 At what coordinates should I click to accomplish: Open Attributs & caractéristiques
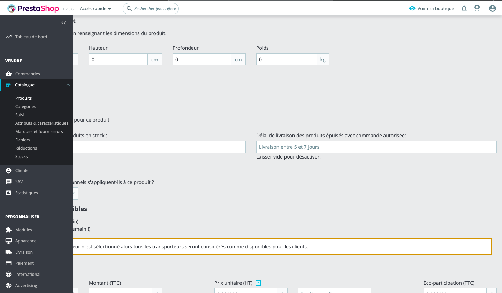tap(42, 123)
